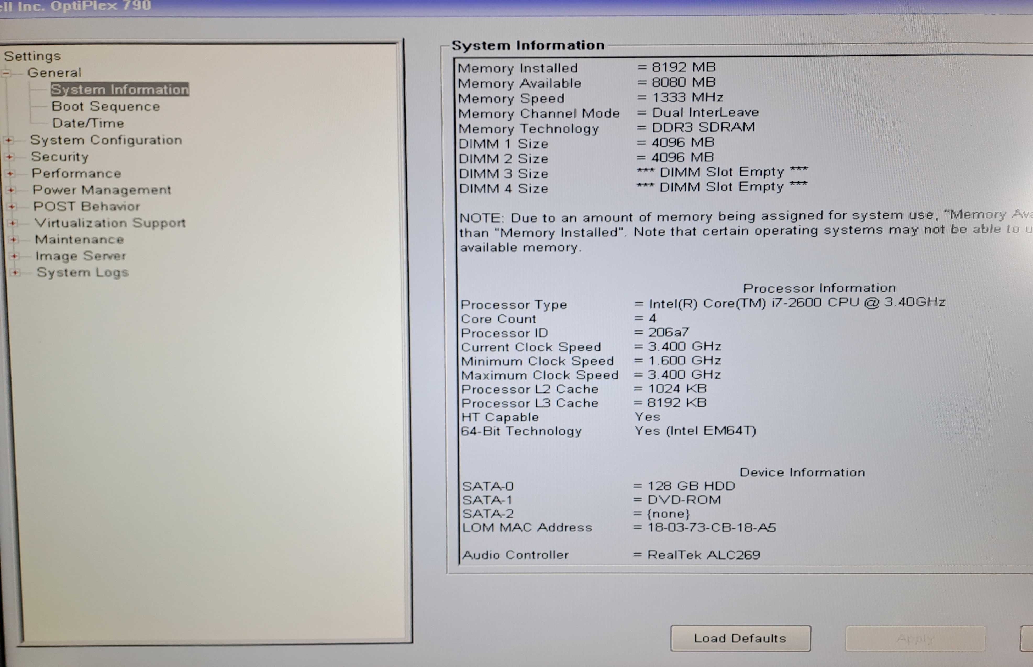The width and height of the screenshot is (1033, 667).
Task: Select the Maintenance label
Action: click(79, 240)
